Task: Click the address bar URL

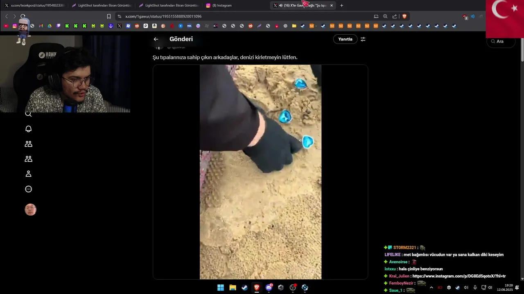Action: [163, 16]
